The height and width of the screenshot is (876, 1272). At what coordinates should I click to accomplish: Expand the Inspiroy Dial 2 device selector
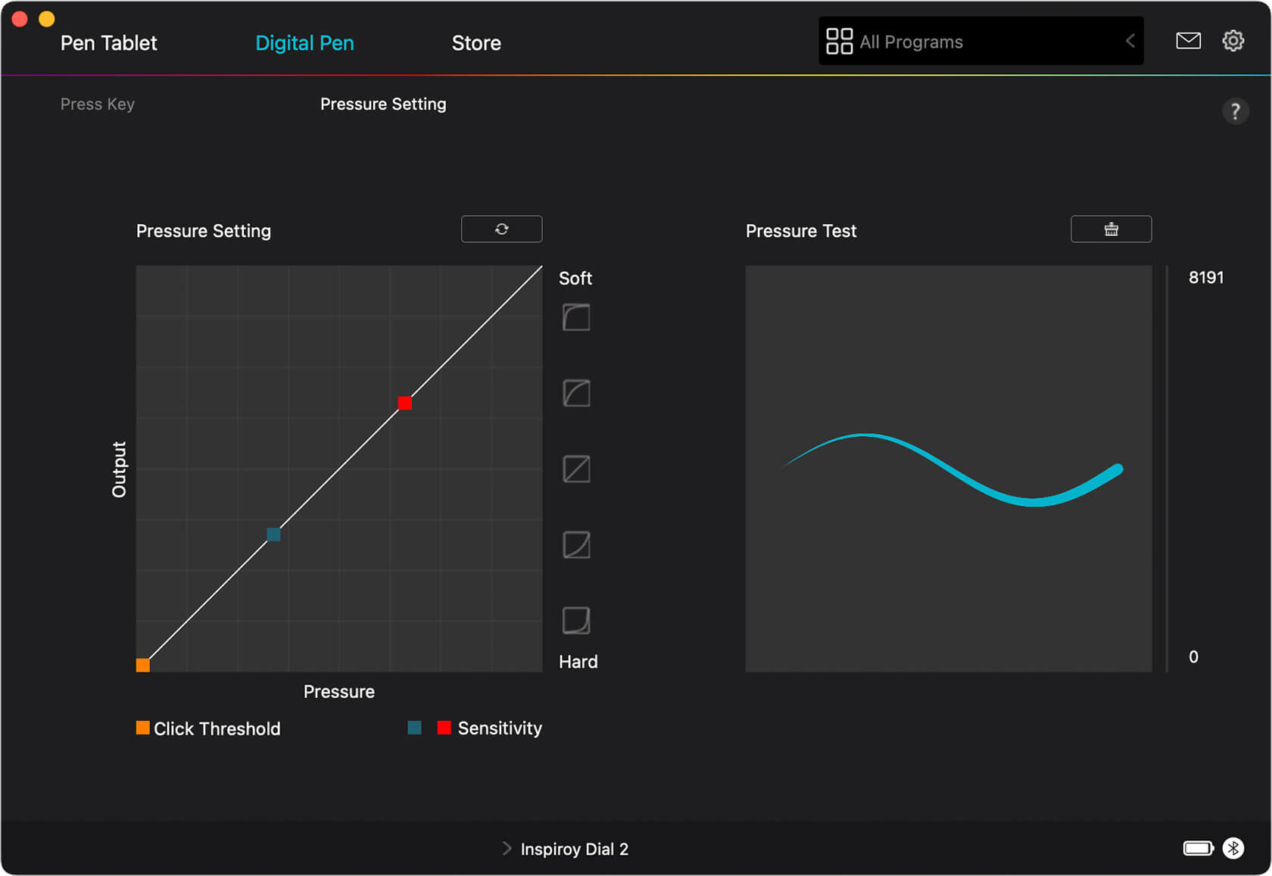[566, 849]
